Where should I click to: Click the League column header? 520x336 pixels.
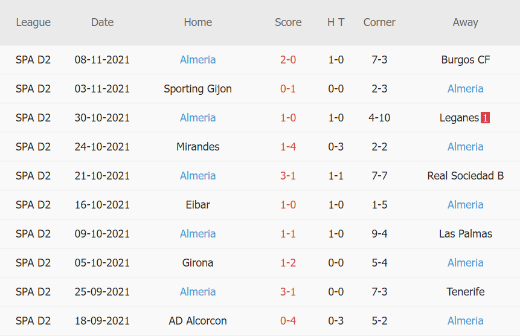pyautogui.click(x=33, y=22)
